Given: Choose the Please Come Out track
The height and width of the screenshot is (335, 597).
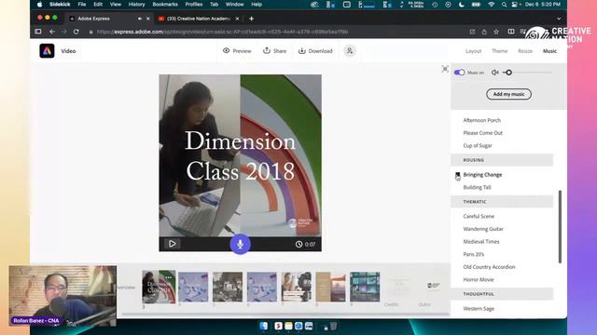Looking at the screenshot, I should pos(483,133).
